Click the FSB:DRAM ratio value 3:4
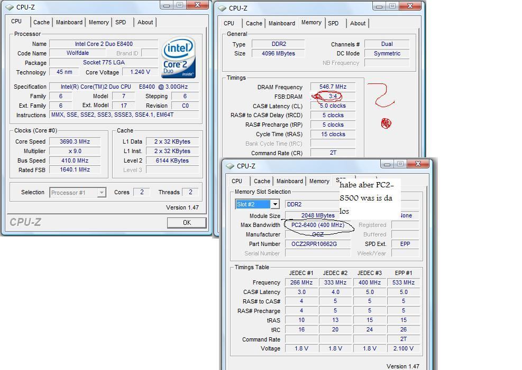The image size is (522, 370). (333, 96)
